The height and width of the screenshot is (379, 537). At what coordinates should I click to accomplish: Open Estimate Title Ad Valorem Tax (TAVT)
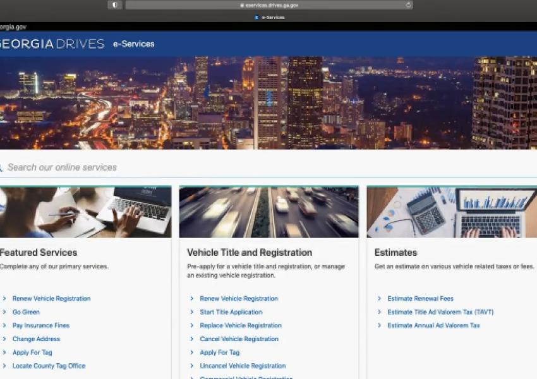pos(440,311)
